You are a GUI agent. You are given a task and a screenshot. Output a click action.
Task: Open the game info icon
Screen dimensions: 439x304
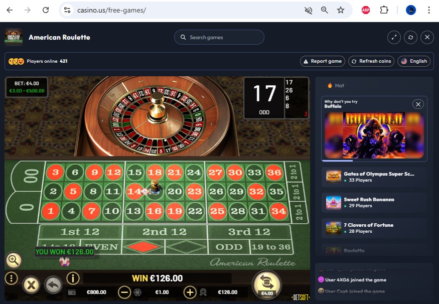tap(73, 278)
